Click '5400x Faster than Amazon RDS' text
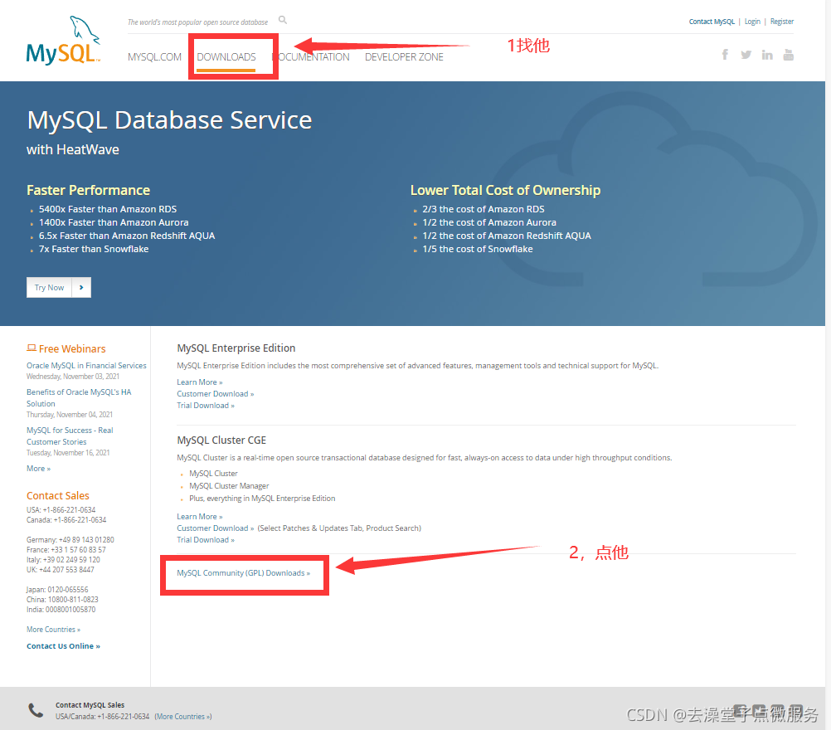Screen dimensions: 831x730 (108, 209)
